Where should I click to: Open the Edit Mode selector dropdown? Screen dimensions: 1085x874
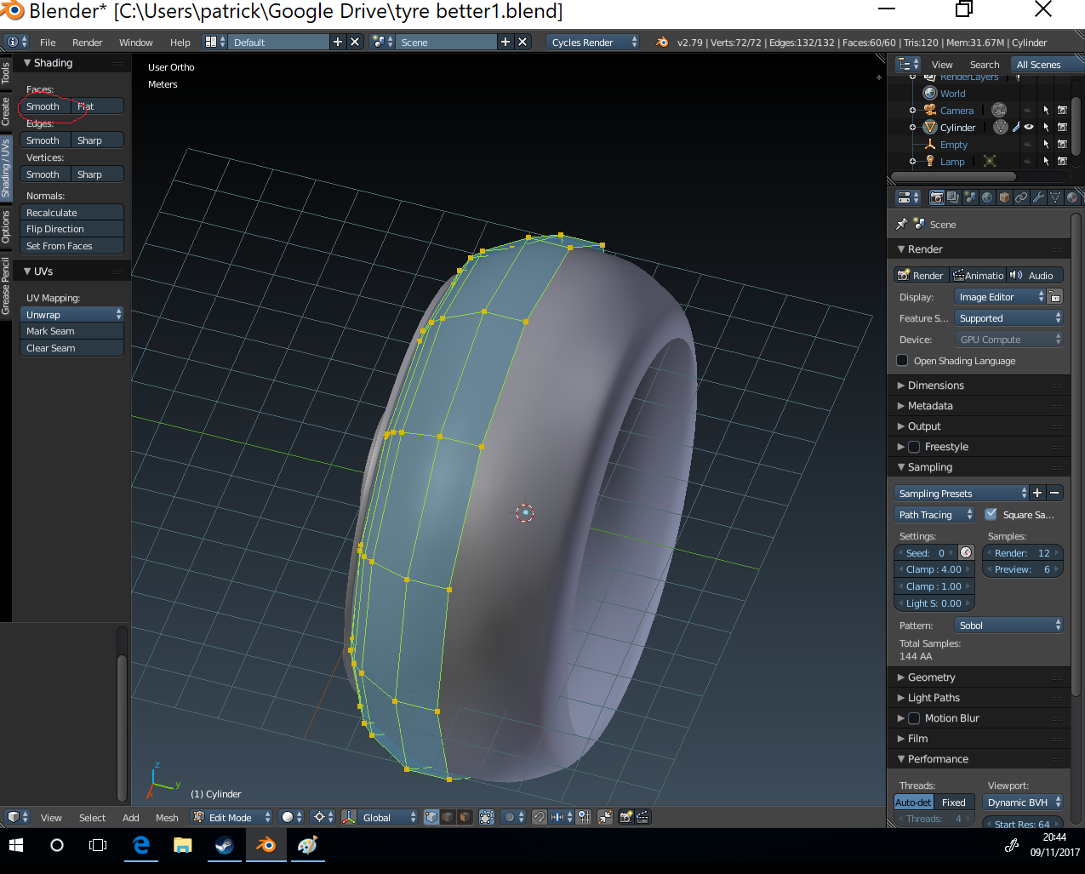231,817
